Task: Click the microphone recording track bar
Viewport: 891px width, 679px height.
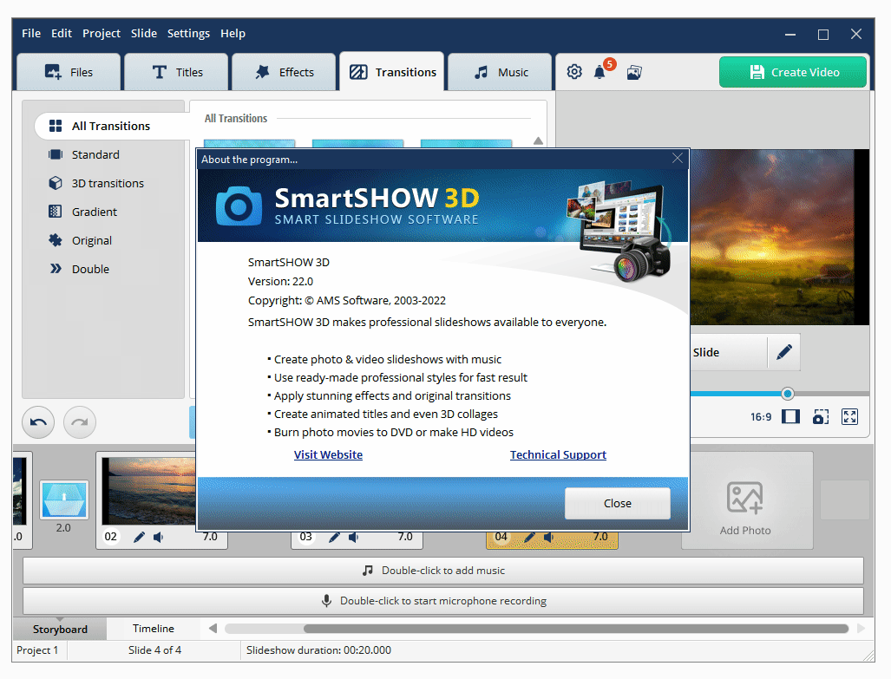Action: coord(443,601)
